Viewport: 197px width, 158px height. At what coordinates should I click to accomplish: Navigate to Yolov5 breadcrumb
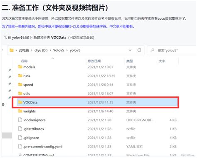(59, 50)
